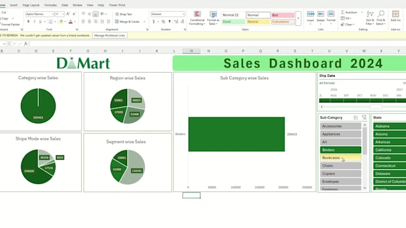This screenshot has height=228, width=406.
Task: Increase decimal places
Action: click(x=176, y=21)
